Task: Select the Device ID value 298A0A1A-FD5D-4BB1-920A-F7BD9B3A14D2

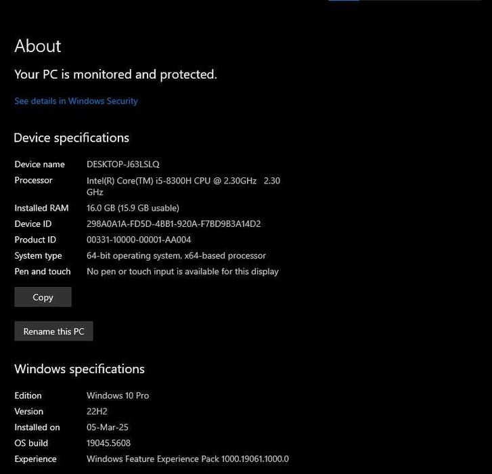Action: 173,224
